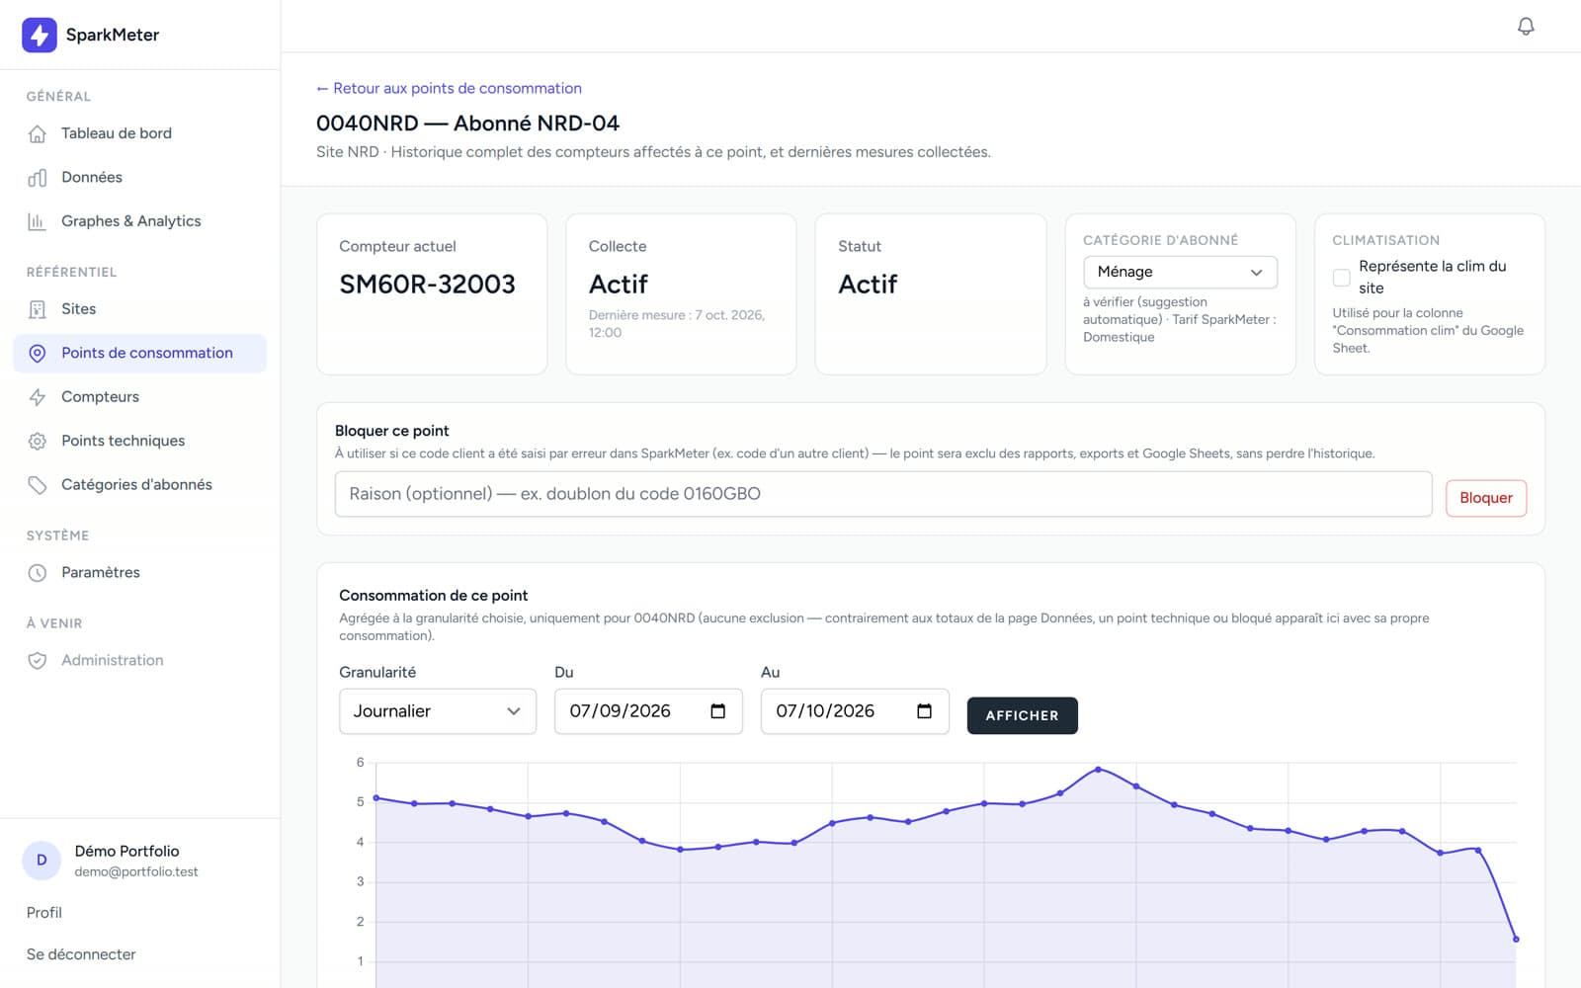Enable 'Représente la clim du site' checkbox

(1342, 278)
